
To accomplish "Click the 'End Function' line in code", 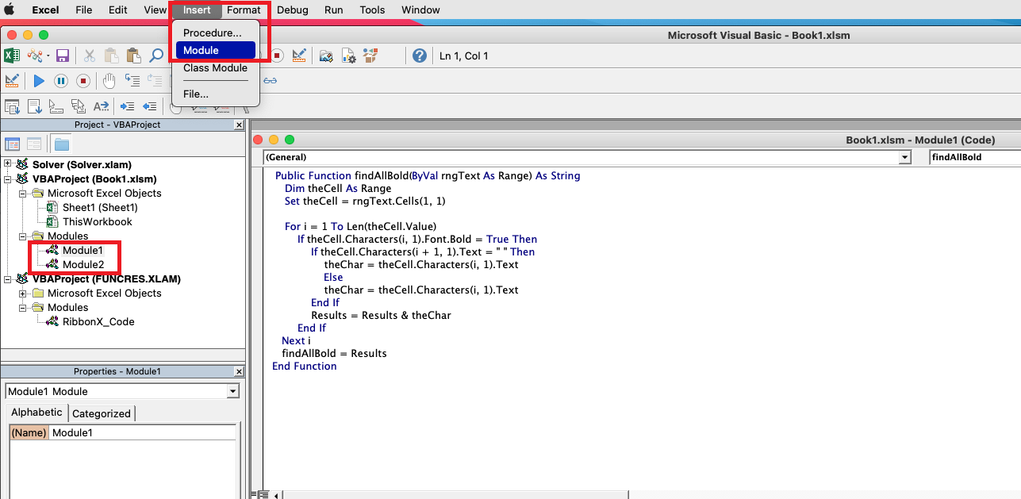I will [304, 366].
